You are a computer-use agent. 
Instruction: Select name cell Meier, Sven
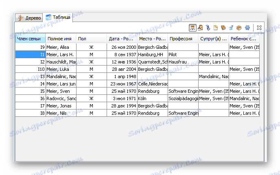coord(61,91)
